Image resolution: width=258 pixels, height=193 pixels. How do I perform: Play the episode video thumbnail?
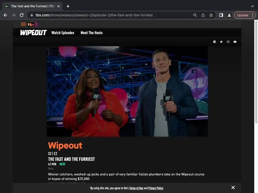pos(127,91)
